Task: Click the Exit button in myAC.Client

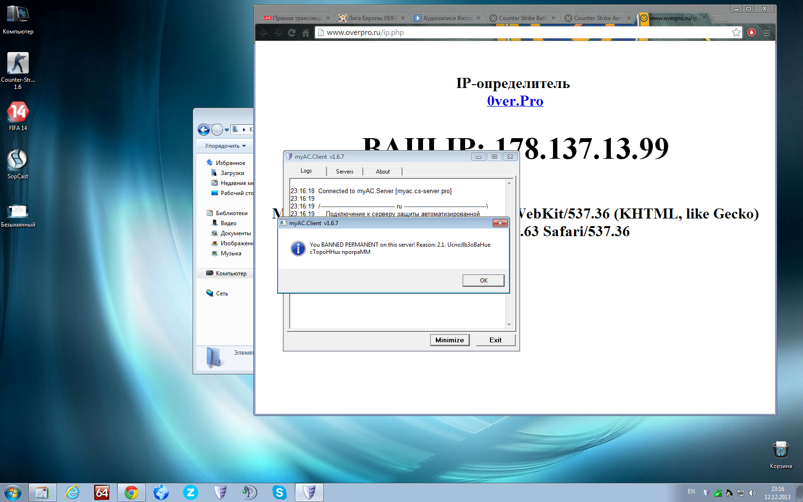Action: [496, 340]
